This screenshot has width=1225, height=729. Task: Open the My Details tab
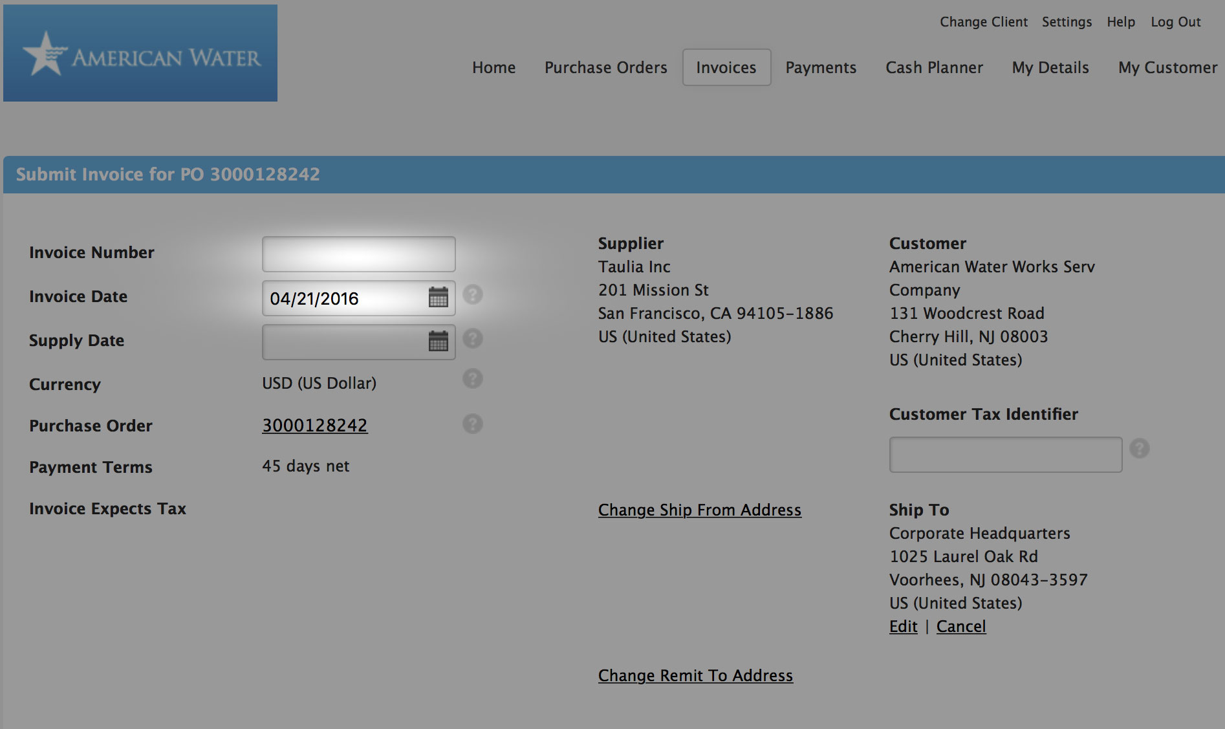pos(1050,67)
